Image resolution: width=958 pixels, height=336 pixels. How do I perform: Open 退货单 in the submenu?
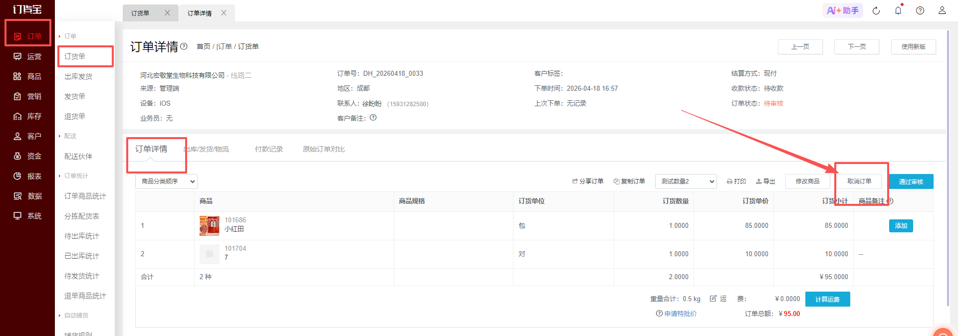point(75,116)
